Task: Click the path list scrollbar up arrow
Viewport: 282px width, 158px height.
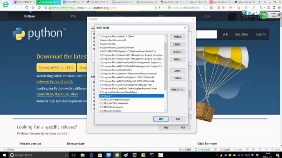Action: (x=166, y=36)
